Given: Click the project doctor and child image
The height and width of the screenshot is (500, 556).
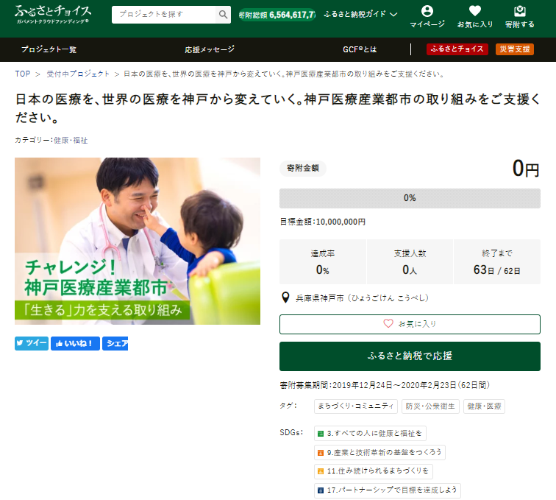Looking at the screenshot, I should (138, 241).
